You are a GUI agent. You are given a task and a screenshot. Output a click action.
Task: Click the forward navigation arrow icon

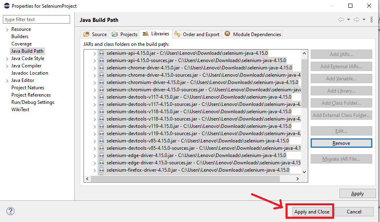click(356, 19)
